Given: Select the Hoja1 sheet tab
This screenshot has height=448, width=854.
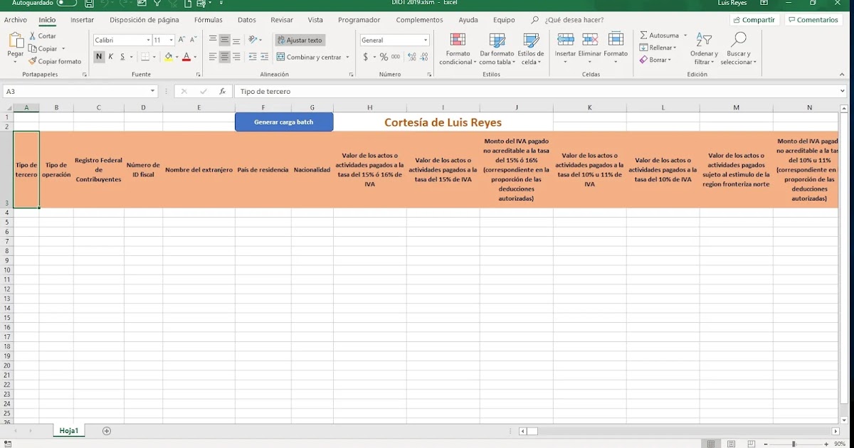Looking at the screenshot, I should pos(68,430).
